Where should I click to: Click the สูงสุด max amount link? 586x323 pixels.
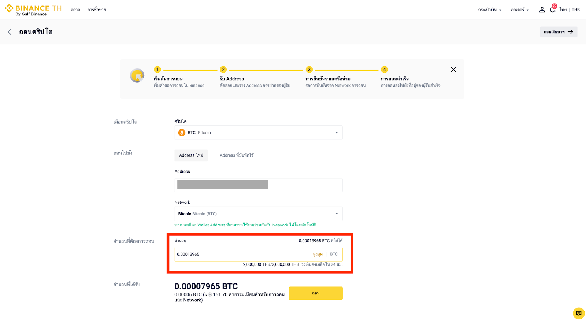click(x=318, y=255)
